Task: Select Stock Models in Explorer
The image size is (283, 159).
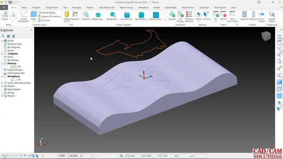Action: (x=14, y=89)
